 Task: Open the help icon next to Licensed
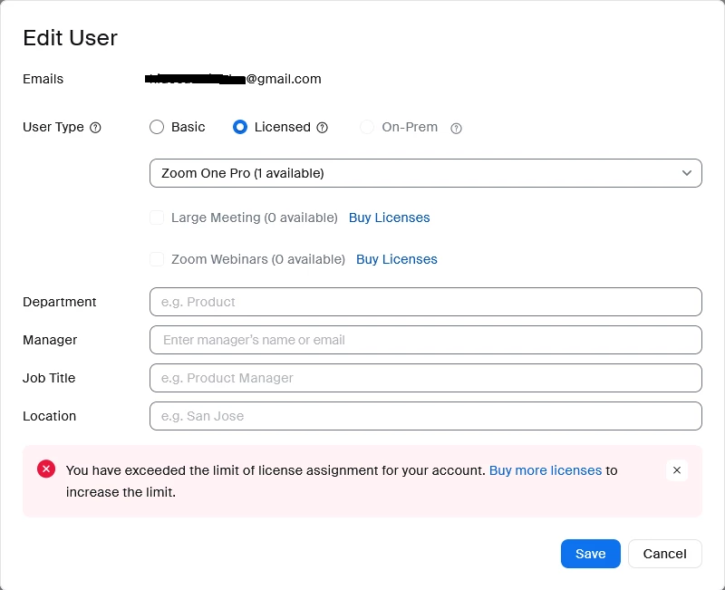(x=323, y=128)
